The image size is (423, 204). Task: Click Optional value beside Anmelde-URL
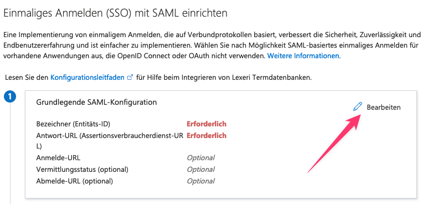tap(201, 158)
